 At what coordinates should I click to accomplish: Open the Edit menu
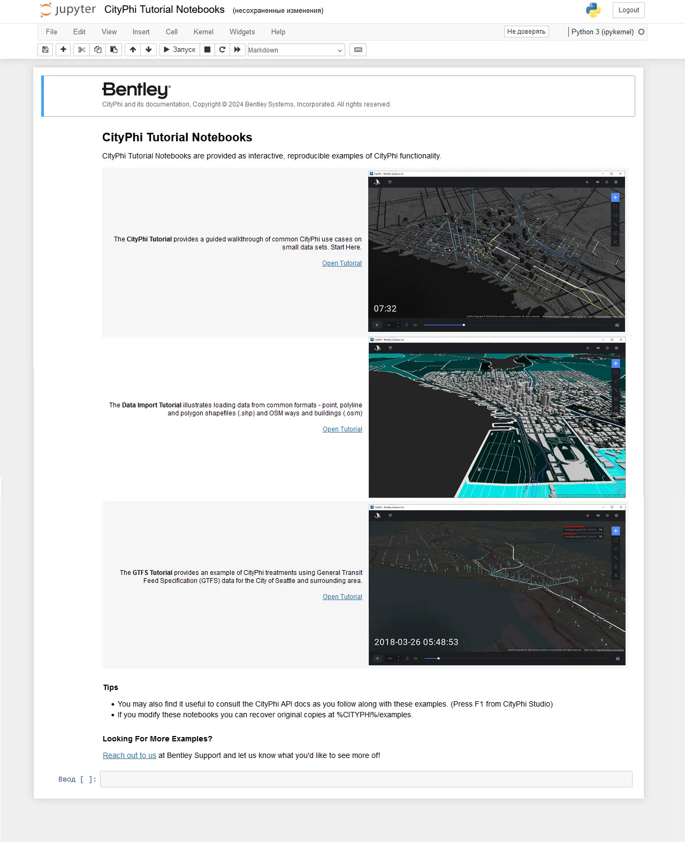(x=79, y=32)
